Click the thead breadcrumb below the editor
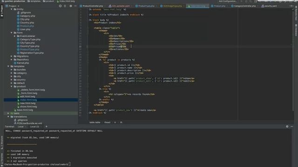This screenshot has width=298, height=167. tap(107, 122)
